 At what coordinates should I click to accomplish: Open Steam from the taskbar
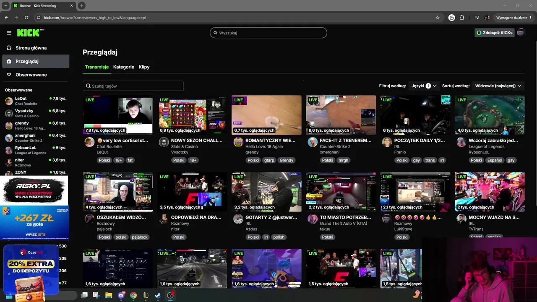pos(157,295)
